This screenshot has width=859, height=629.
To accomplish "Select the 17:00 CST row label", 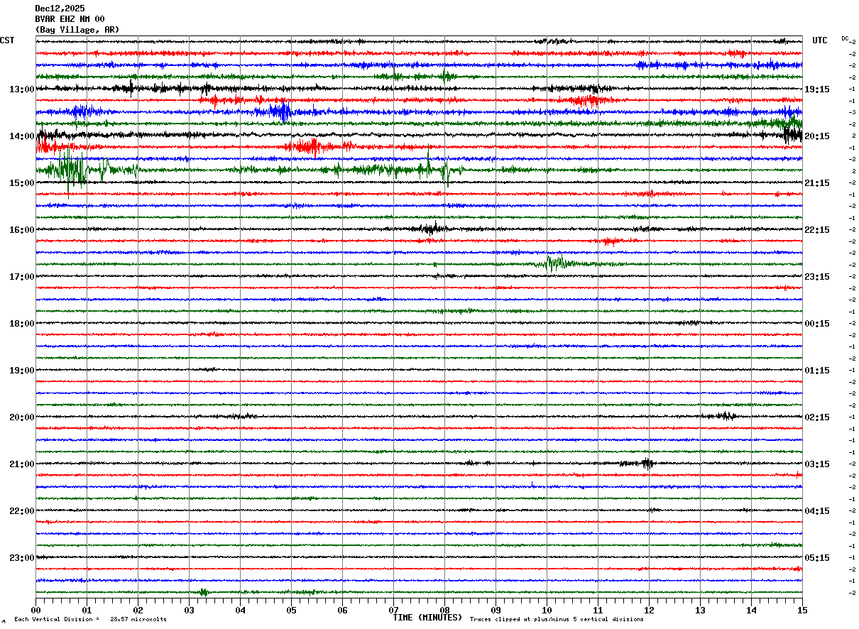I will (22, 277).
